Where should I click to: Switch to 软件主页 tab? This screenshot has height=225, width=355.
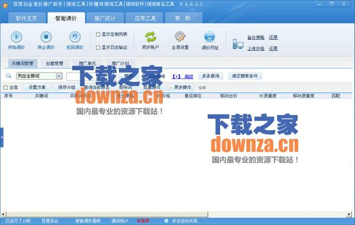(x=27, y=18)
